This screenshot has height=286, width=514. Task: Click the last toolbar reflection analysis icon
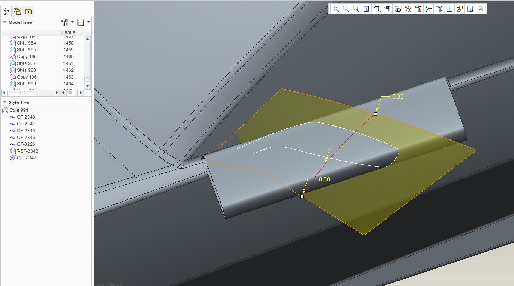click(480, 9)
